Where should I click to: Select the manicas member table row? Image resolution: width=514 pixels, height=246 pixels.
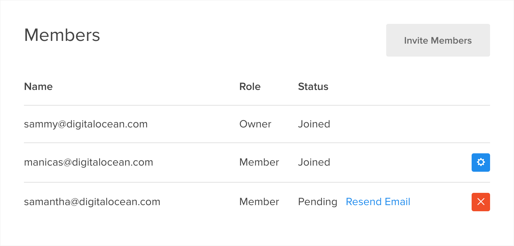click(x=257, y=163)
